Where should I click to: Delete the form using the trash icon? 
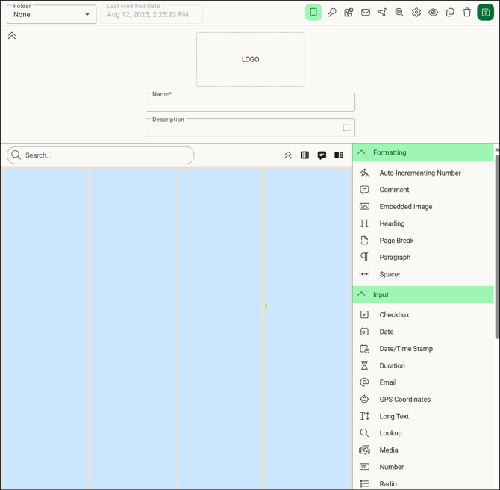467,13
